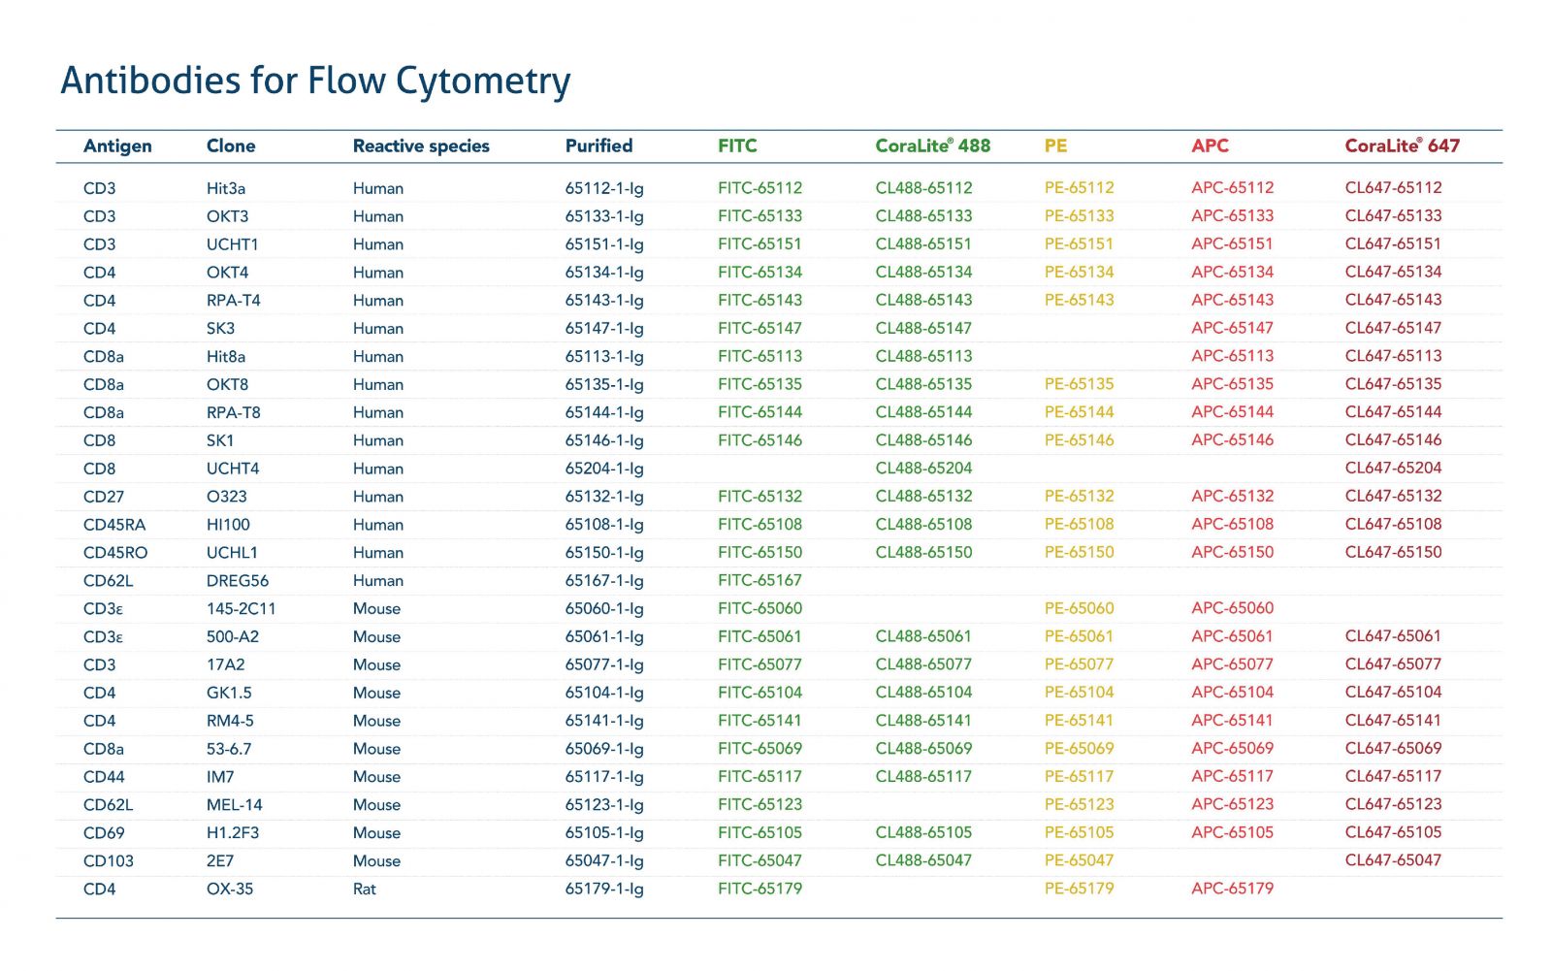Image resolution: width=1552 pixels, height=971 pixels.
Task: Click the Antigen column header
Action: pyautogui.click(x=117, y=146)
